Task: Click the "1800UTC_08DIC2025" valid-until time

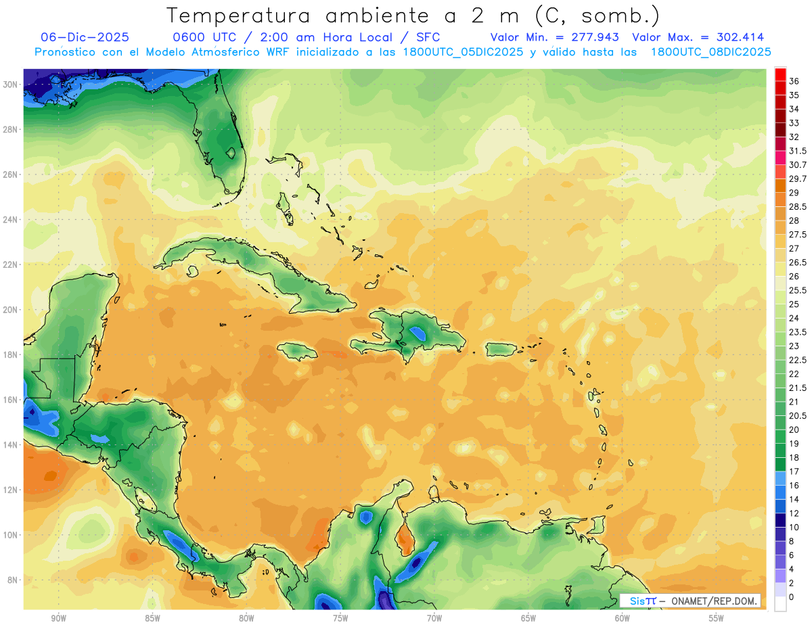Action: (710, 51)
